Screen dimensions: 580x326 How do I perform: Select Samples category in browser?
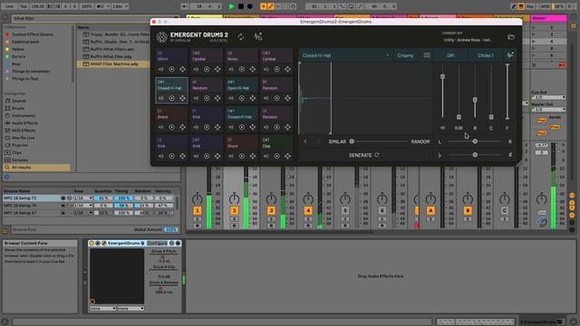pos(20,160)
